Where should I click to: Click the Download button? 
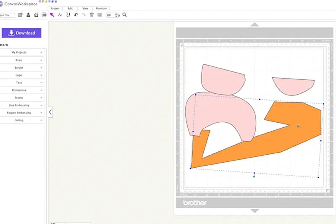[x=21, y=33]
